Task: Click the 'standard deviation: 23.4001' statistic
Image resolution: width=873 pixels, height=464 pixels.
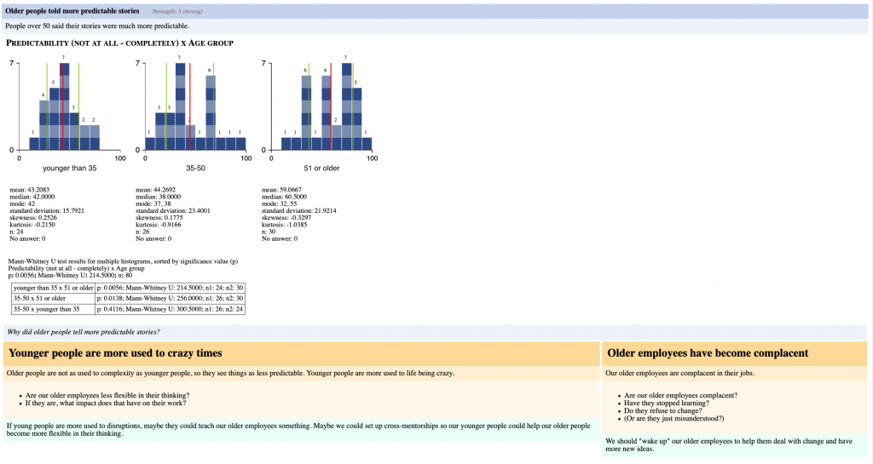Action: [174, 210]
